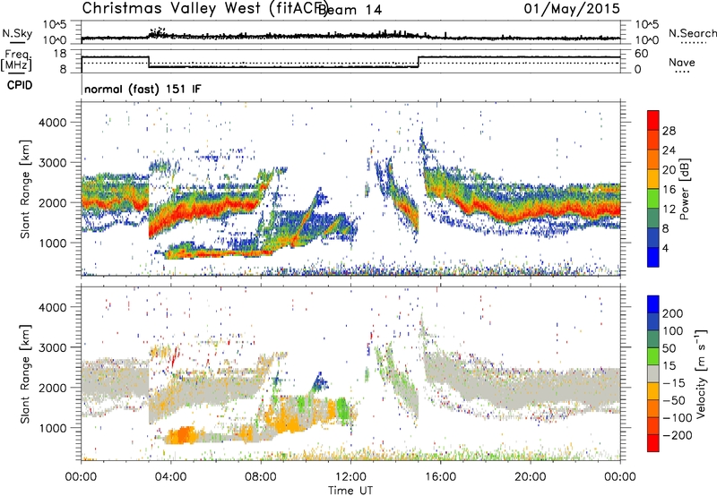717x496 pixels.
Task: Click the '04:00' time axis label
Action: pos(171,477)
